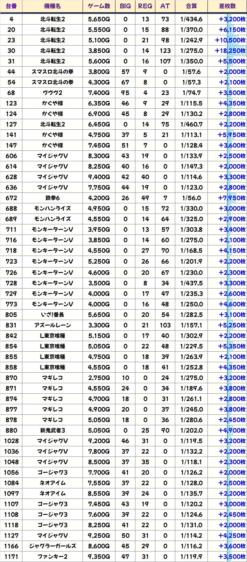The image size is (247, 562).
Task: Click the AT column header
Action: tap(165, 6)
